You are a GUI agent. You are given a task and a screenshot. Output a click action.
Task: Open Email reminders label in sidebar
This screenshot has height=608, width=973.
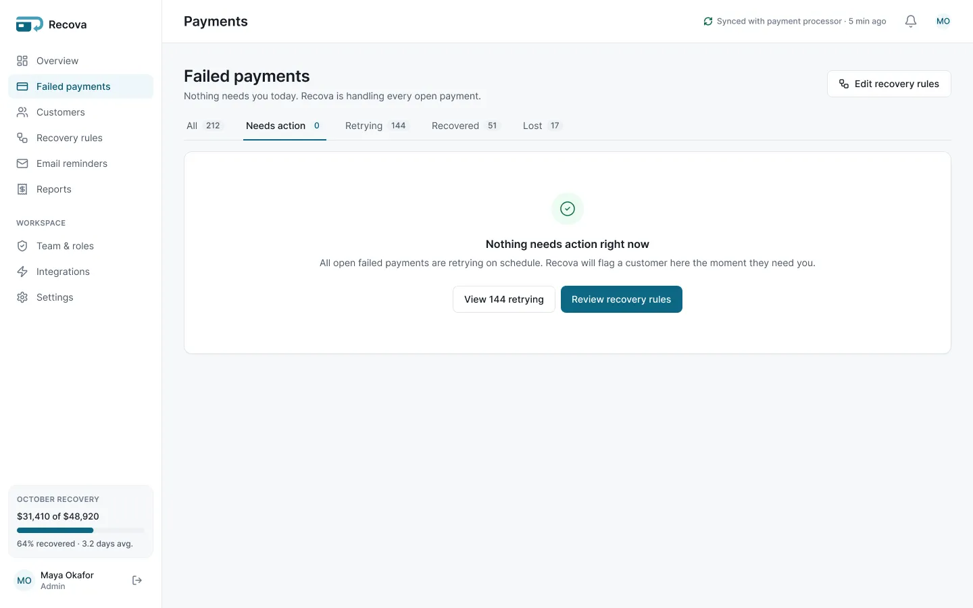[x=72, y=163]
